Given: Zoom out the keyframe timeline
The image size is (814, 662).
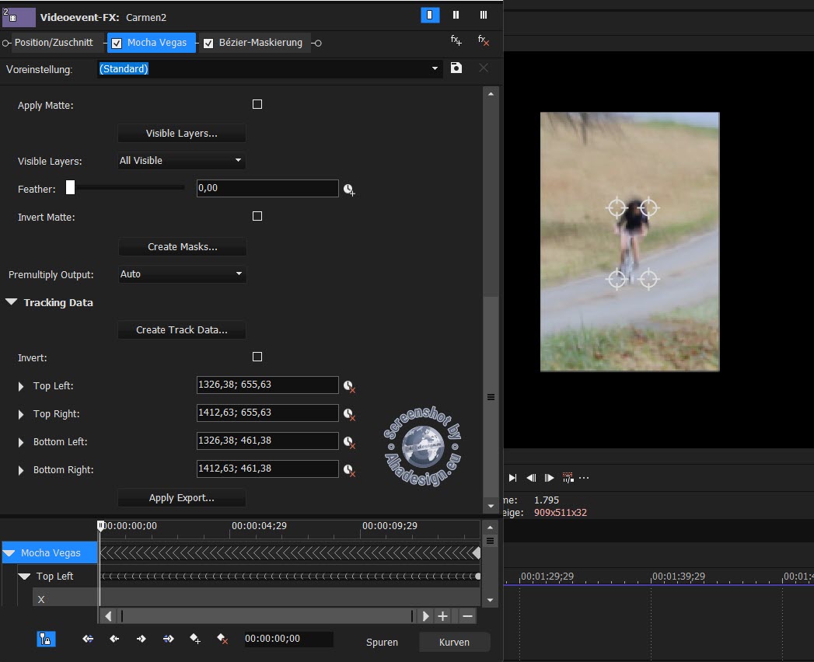Looking at the screenshot, I should click(x=467, y=616).
